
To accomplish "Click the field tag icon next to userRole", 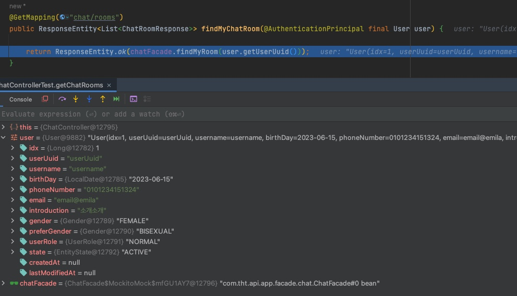I will [23, 242].
